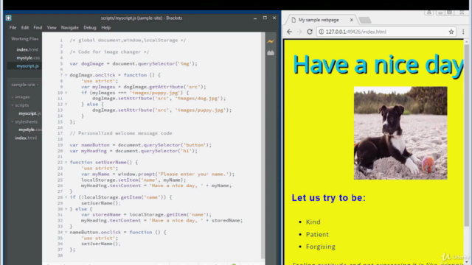Fold the else block at line 30
472x265 pixels.
click(66, 209)
